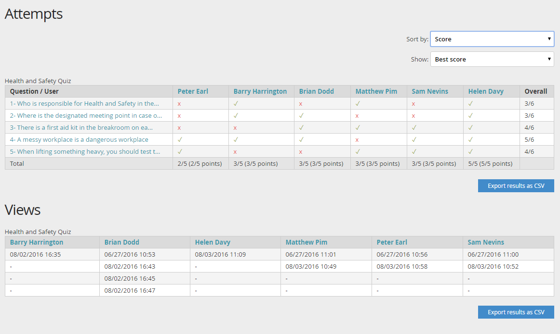Open Peter Earl in Attempts header

pyautogui.click(x=193, y=91)
